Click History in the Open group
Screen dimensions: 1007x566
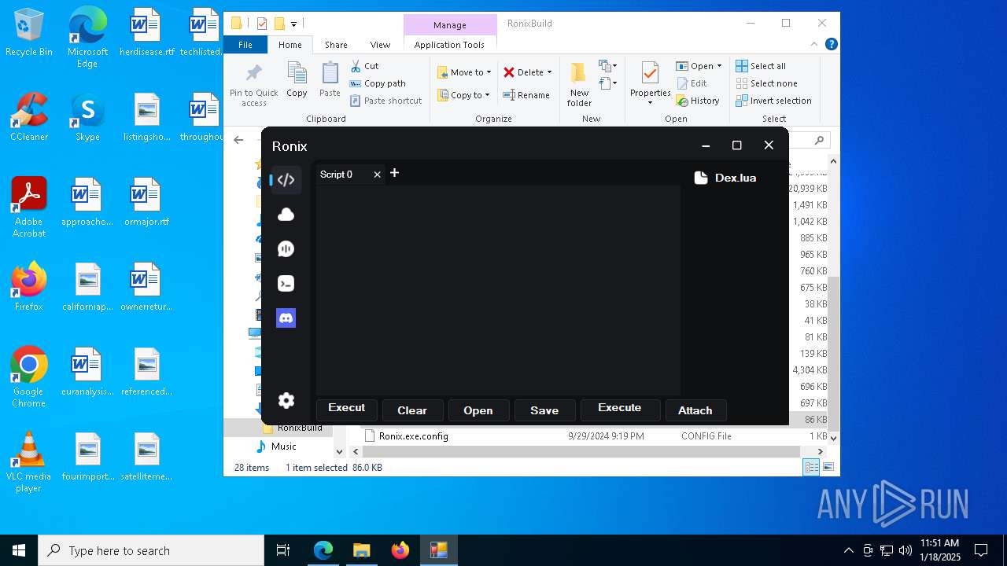pos(697,101)
